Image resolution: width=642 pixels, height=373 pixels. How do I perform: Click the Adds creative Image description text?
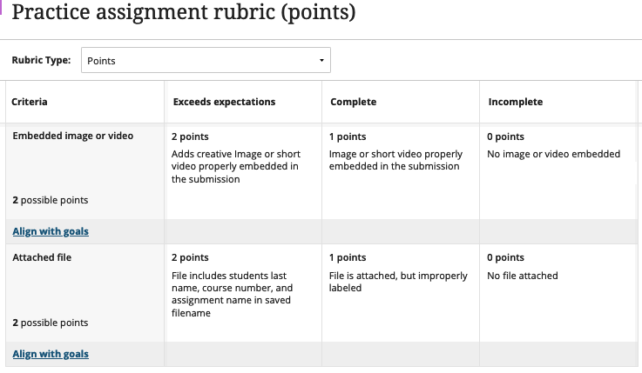point(235,166)
